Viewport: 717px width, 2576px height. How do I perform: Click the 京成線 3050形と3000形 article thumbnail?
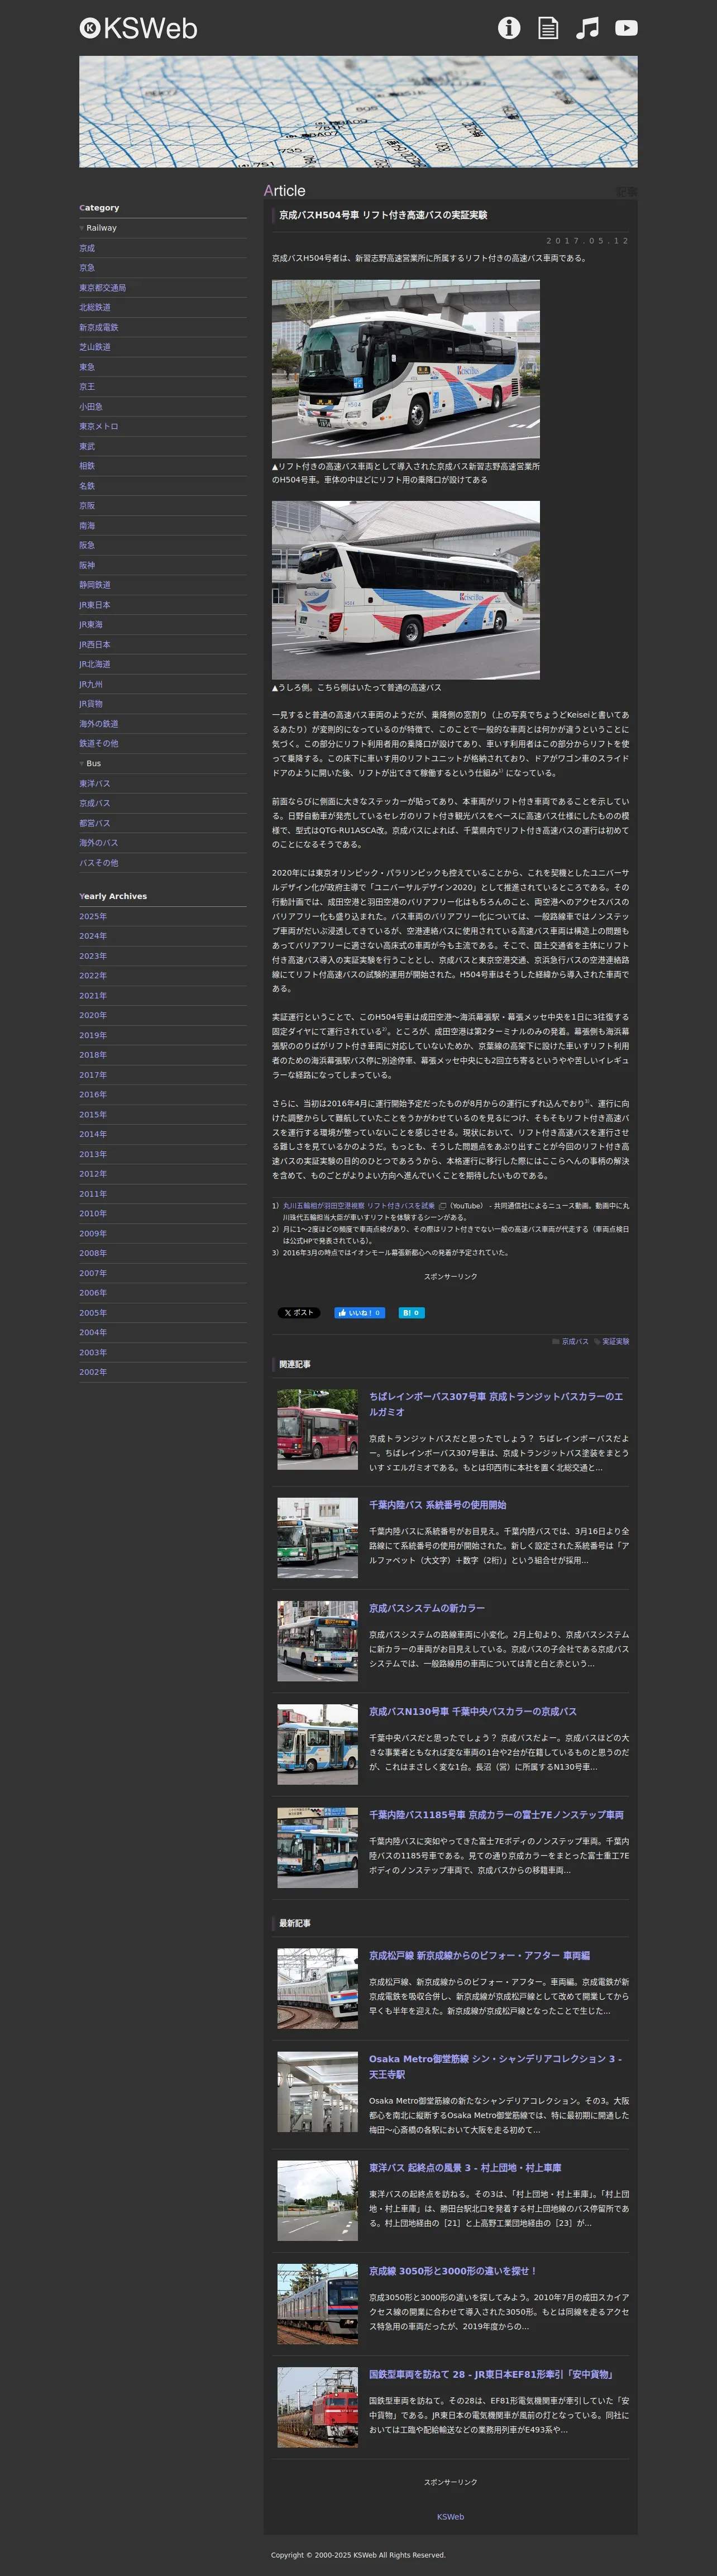pos(317,2304)
